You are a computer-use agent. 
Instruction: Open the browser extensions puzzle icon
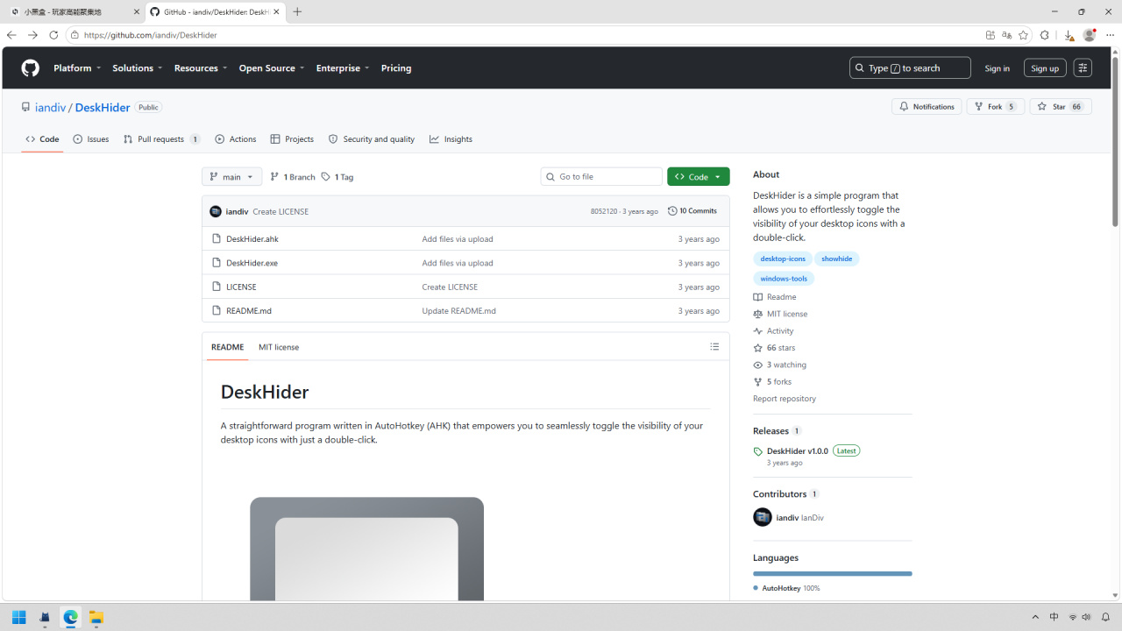tap(1045, 35)
